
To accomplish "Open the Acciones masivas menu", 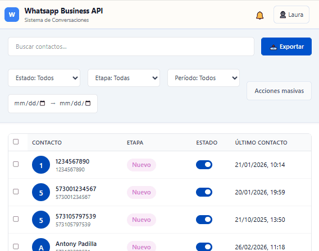I will pyautogui.click(x=279, y=91).
